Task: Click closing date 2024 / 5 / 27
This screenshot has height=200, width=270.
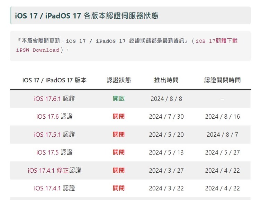Action: click(223, 153)
